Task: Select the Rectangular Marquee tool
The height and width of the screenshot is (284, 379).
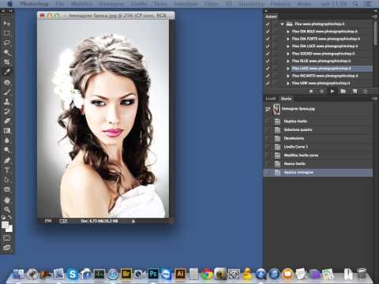Action: pos(7,33)
